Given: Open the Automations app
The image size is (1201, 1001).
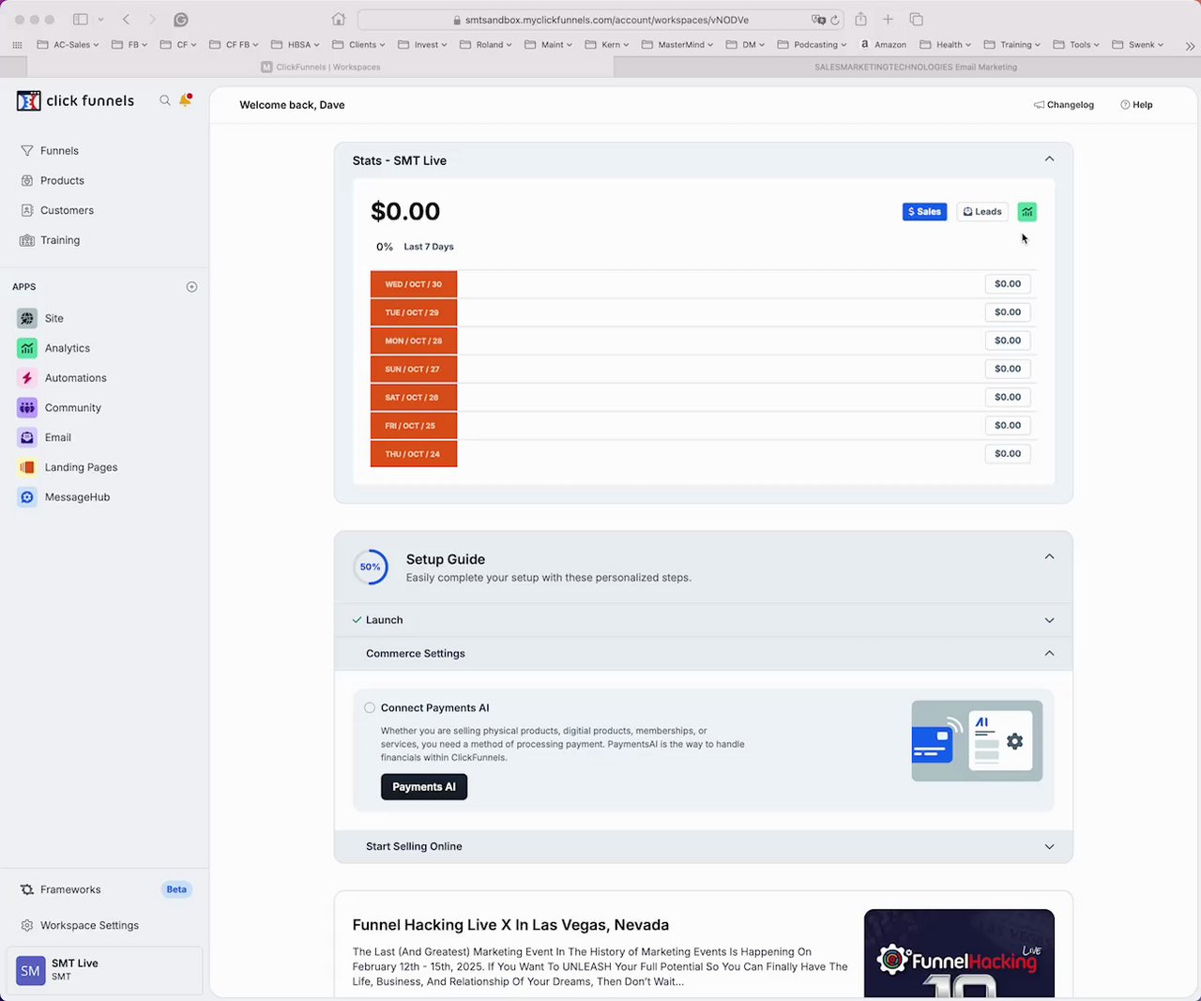Looking at the screenshot, I should click(x=75, y=378).
